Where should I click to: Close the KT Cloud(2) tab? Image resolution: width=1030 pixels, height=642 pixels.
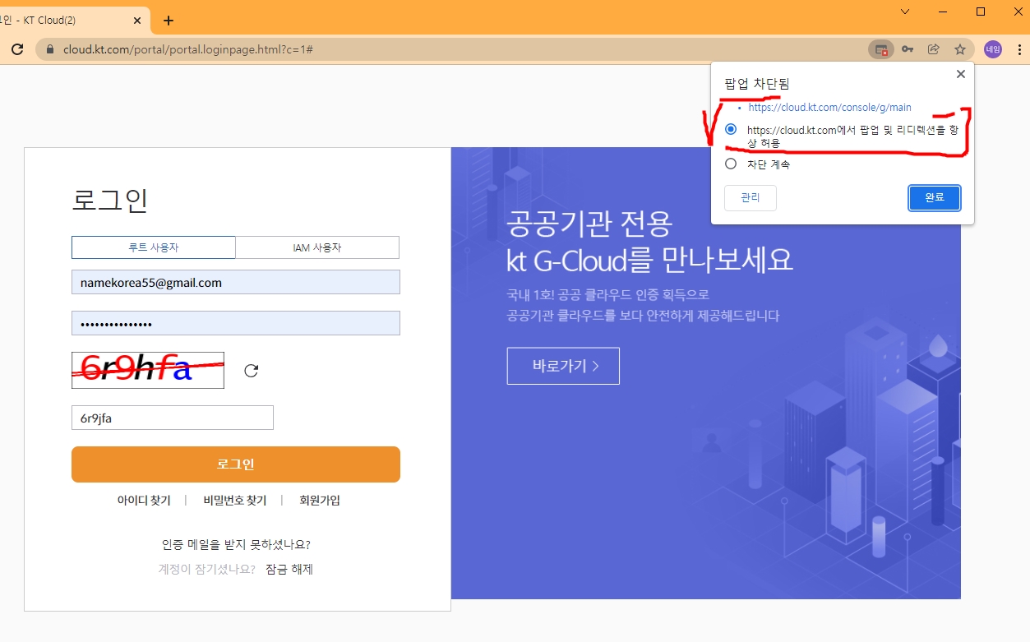coord(136,20)
